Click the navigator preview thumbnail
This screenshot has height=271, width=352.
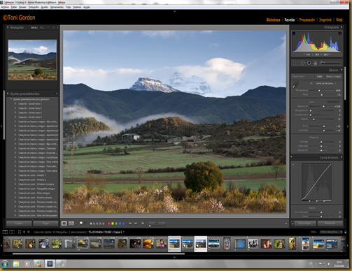pyautogui.click(x=32, y=59)
